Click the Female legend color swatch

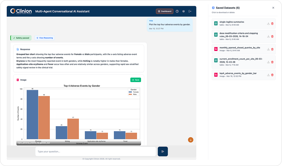tap(130, 92)
